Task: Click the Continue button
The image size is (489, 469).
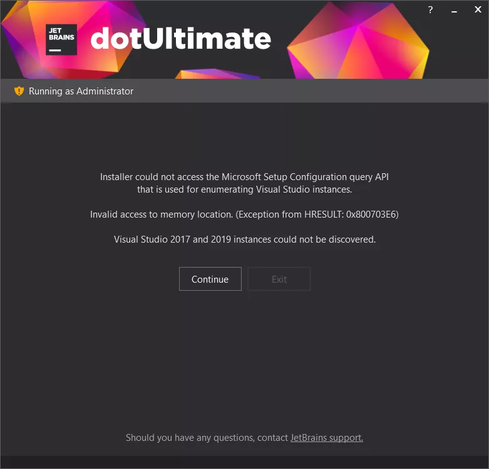Action: pyautogui.click(x=210, y=279)
